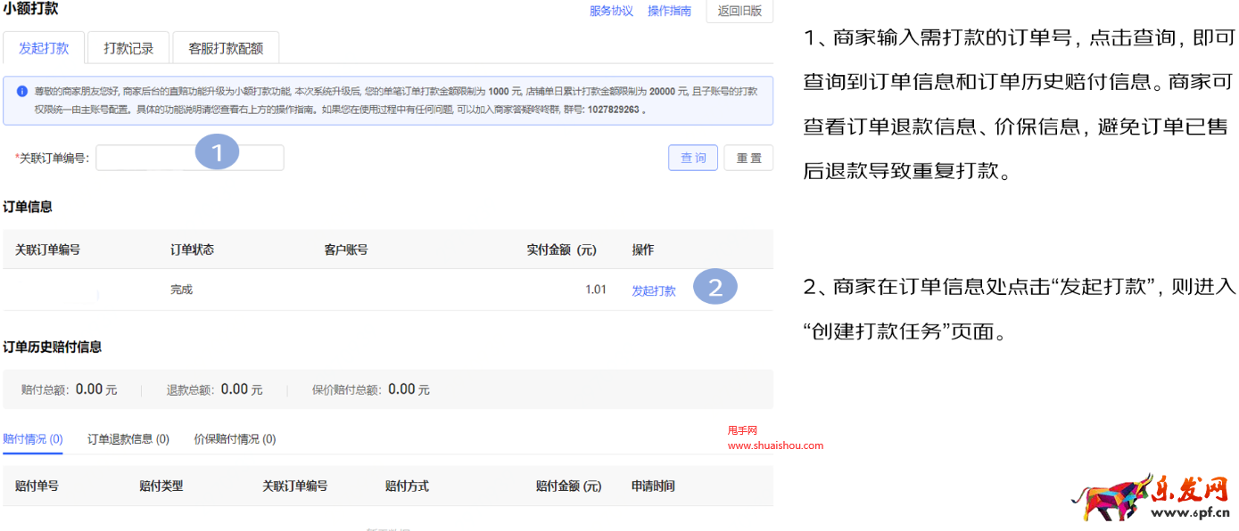Viewport: 1239px width, 531px height.
Task: Click the 重置 button
Action: tap(748, 158)
